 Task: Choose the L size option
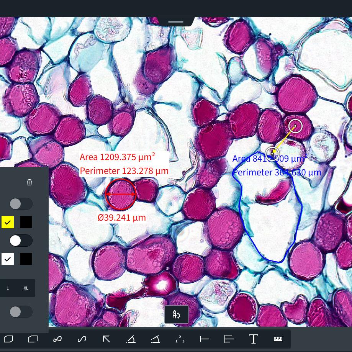[x=8, y=288]
